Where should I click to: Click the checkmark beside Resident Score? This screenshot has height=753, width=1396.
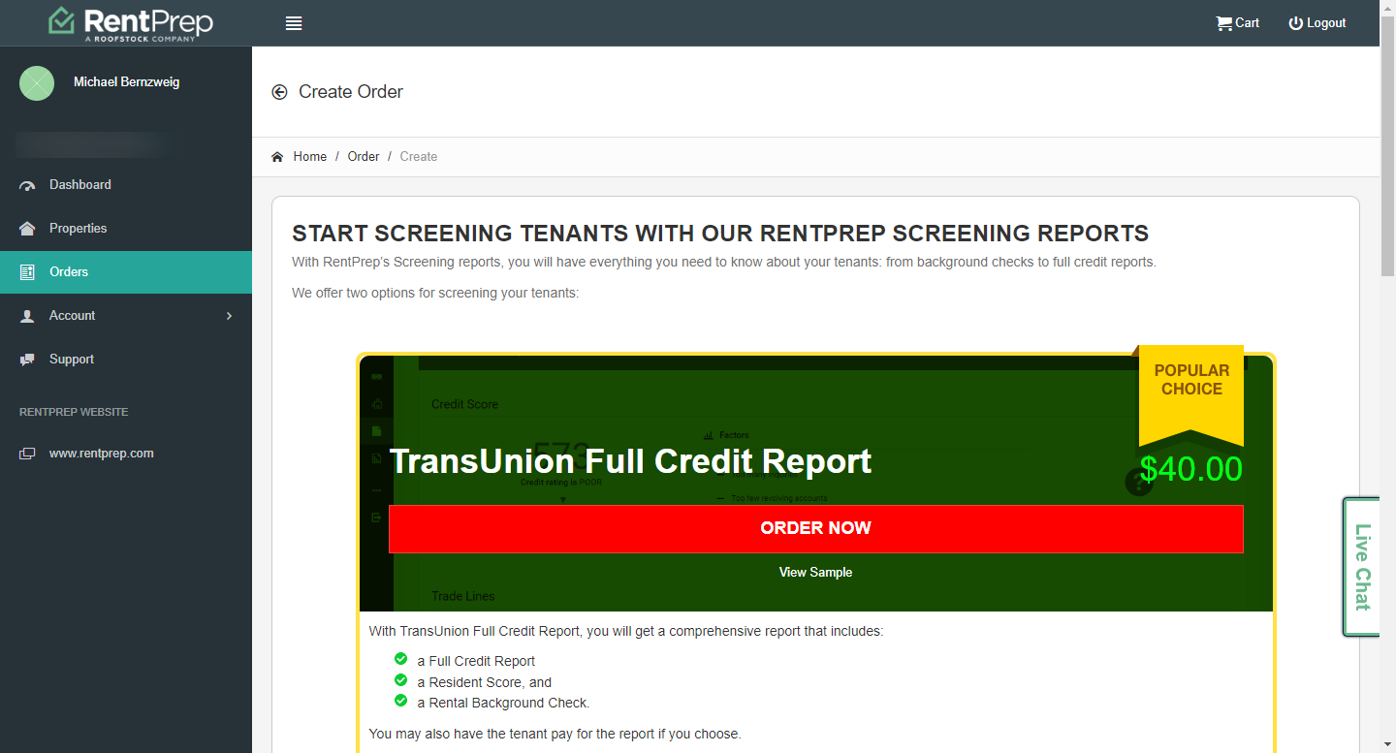[x=400, y=679]
